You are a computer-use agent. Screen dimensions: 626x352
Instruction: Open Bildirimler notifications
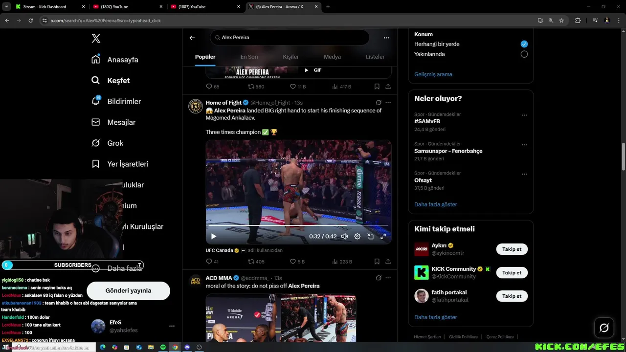[116, 101]
